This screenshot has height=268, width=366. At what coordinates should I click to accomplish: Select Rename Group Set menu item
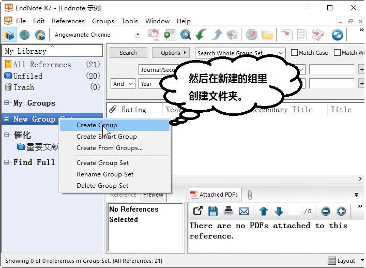(115, 174)
